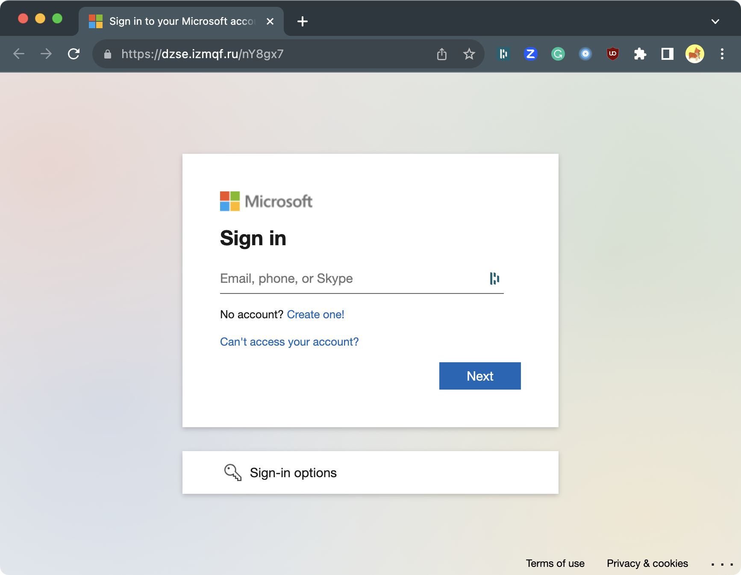
Task: Share this page via share icon
Action: point(442,54)
